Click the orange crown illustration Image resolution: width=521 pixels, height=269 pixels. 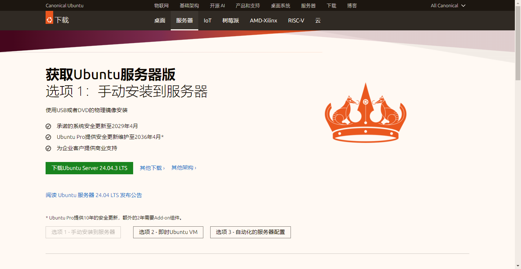tap(365, 112)
